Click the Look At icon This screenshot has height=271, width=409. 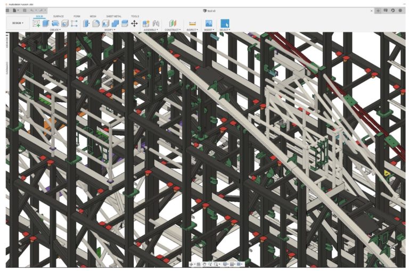pos(198,264)
